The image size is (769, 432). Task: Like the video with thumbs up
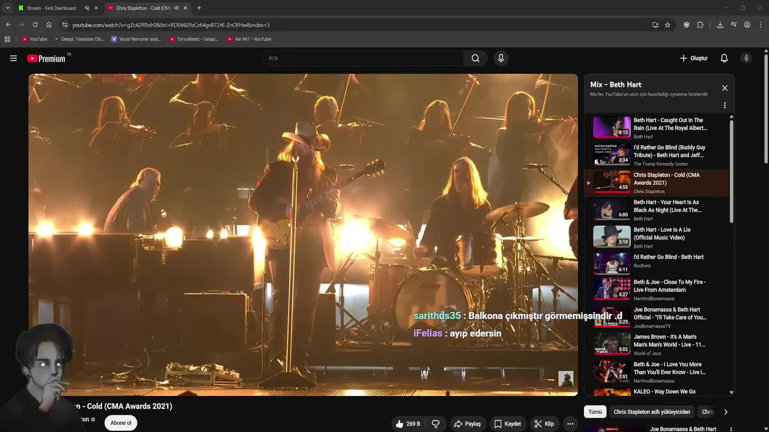407,424
